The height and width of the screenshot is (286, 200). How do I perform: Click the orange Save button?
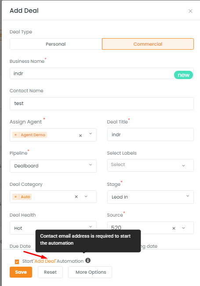point(21,272)
